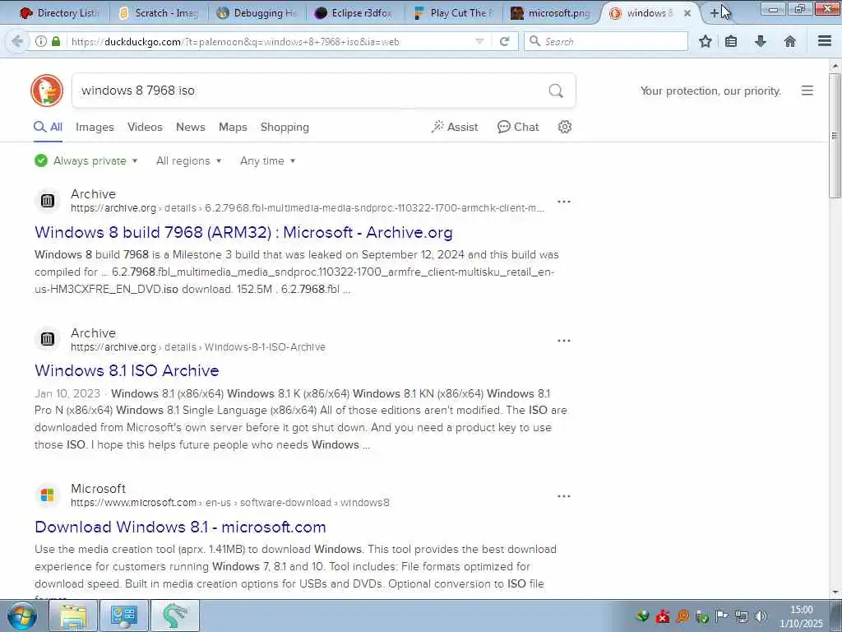Bookmark this page with star icon
This screenshot has width=842, height=632.
click(705, 41)
